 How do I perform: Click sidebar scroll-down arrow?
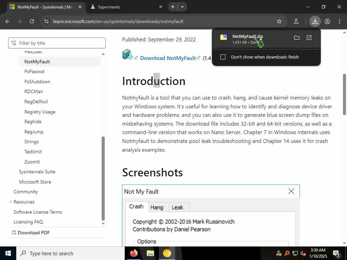click(x=103, y=223)
